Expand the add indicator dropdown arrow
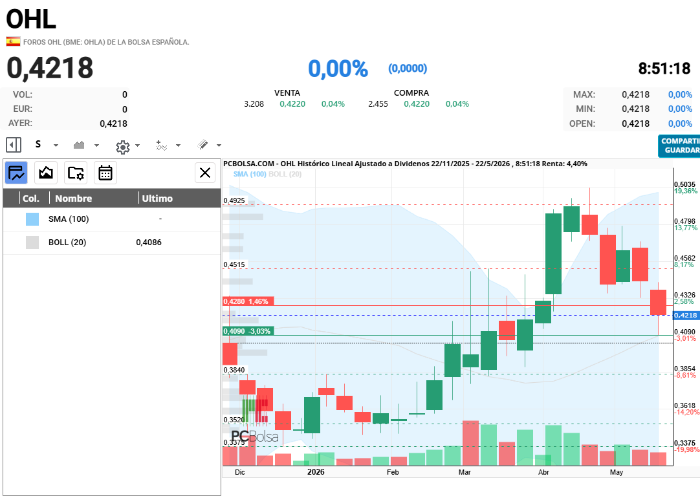The image size is (700, 496). coord(178,146)
